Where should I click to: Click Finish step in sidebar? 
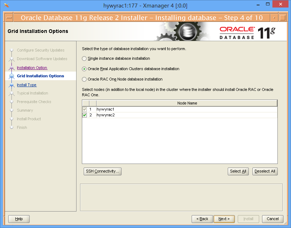coord(22,127)
